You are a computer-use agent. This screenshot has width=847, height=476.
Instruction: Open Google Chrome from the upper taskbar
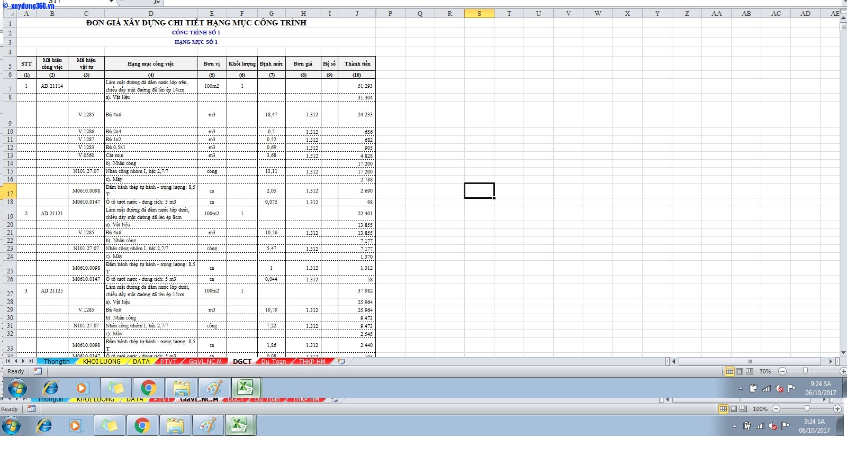(x=148, y=389)
